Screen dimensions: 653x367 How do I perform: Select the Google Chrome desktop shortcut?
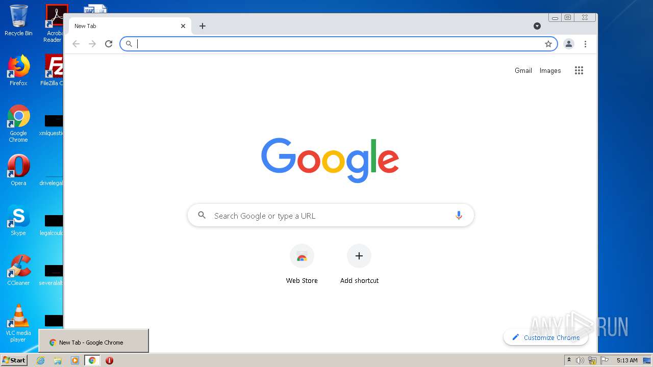[18, 123]
